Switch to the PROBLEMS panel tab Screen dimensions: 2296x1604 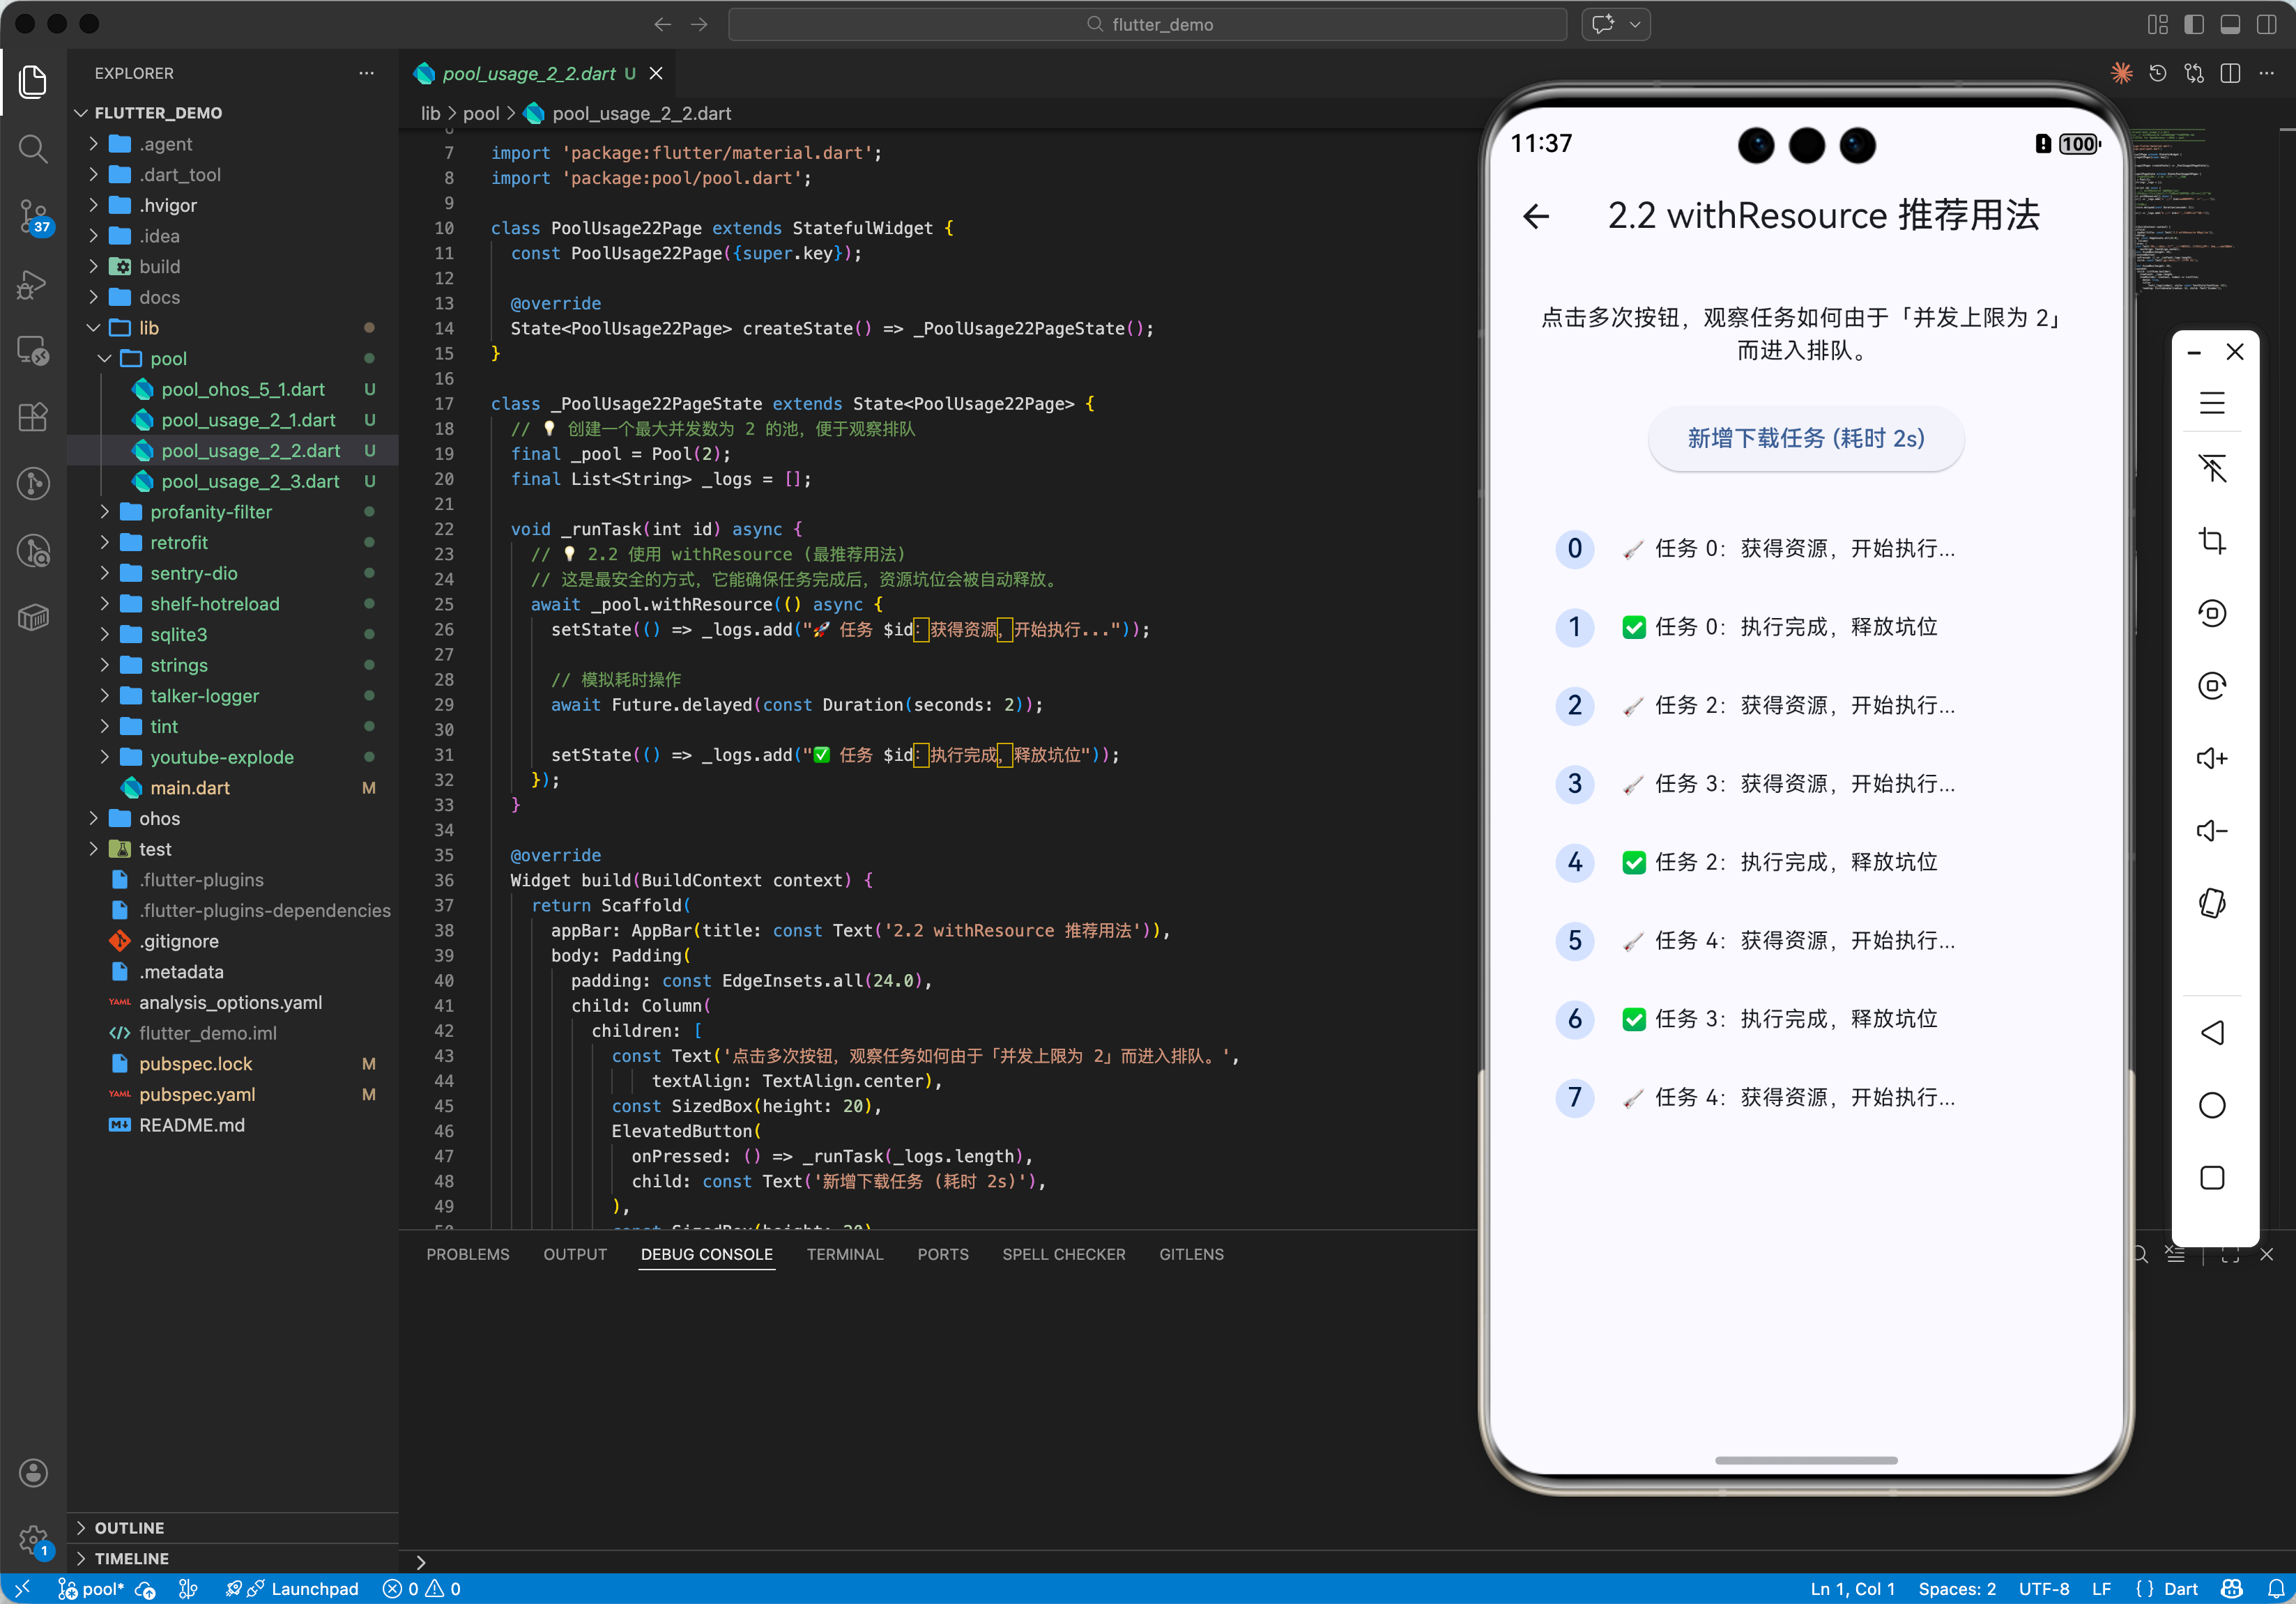[467, 1254]
